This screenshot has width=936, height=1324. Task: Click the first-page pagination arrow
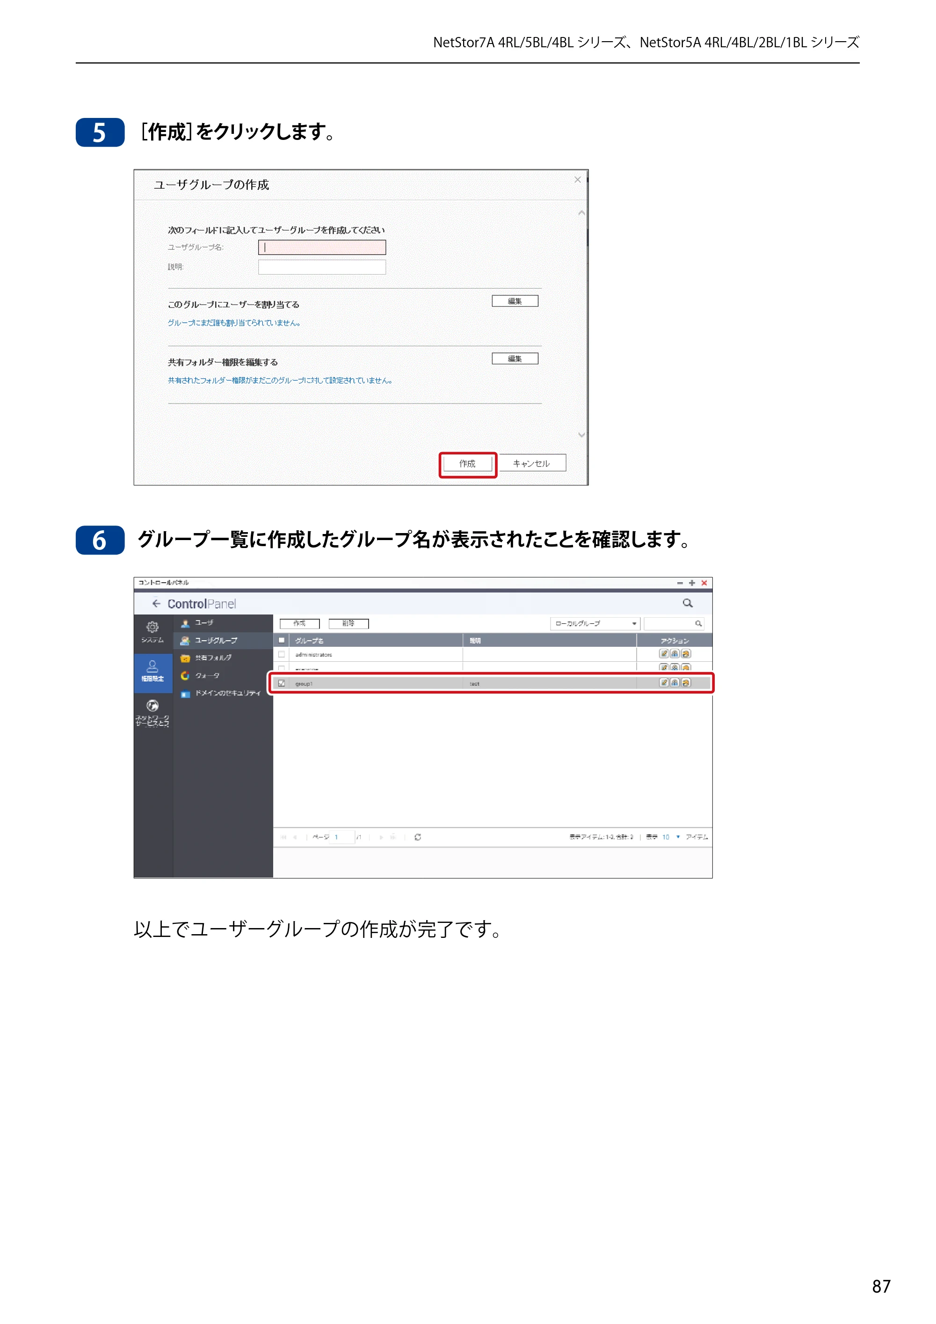click(x=283, y=837)
